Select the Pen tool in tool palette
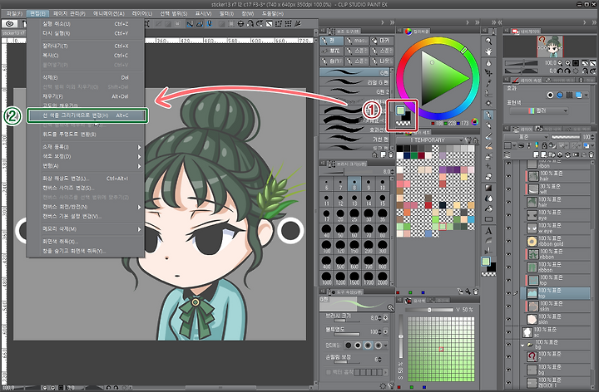Screen dimensions: 599x392 [488, 115]
